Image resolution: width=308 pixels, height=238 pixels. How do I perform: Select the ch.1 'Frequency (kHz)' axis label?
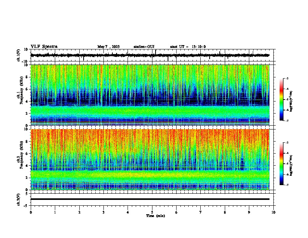[21, 90]
